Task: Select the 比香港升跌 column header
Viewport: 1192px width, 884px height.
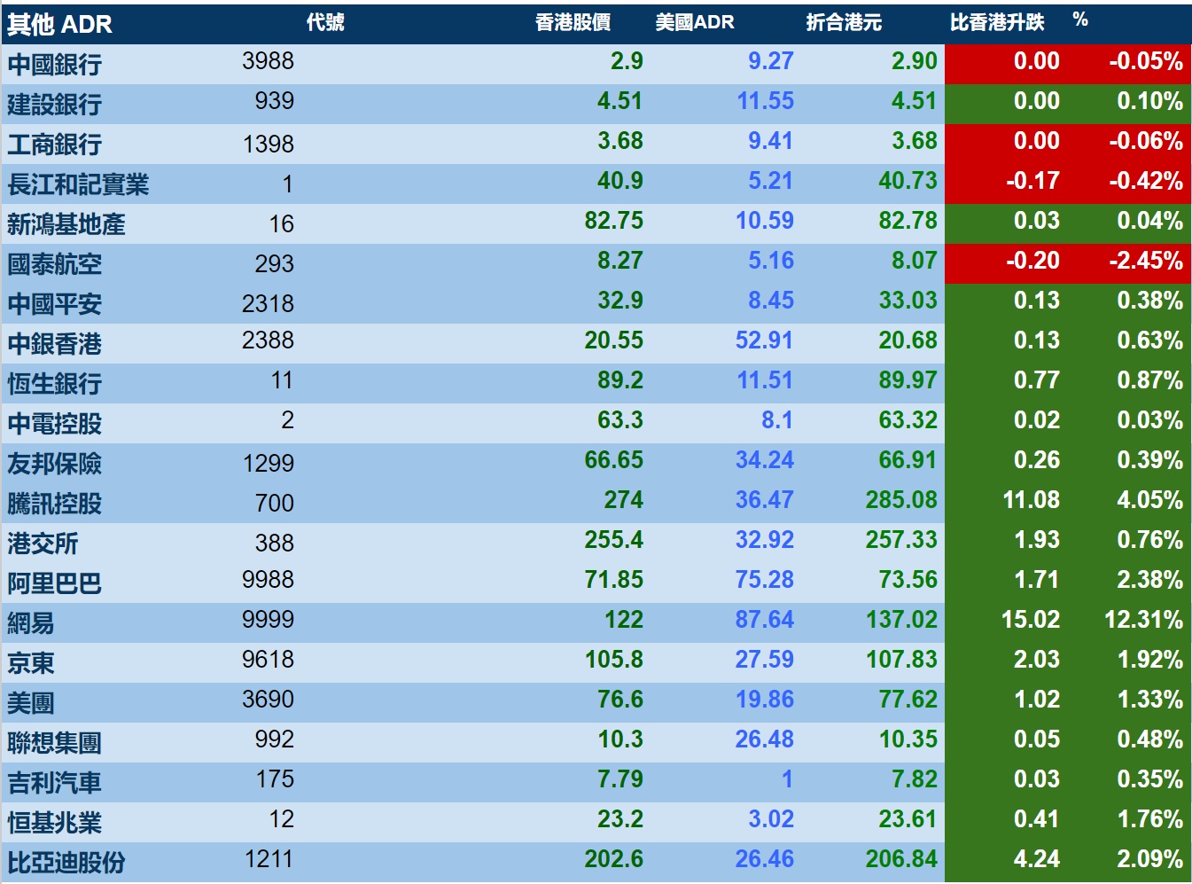Action: tap(997, 22)
